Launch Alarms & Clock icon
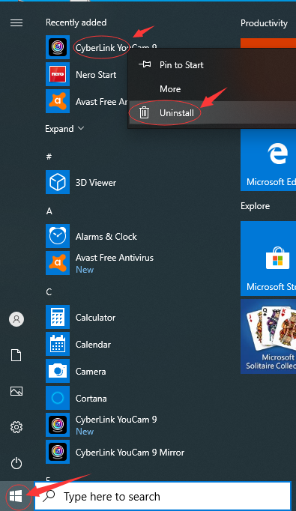The height and width of the screenshot is (511, 296). click(x=58, y=236)
